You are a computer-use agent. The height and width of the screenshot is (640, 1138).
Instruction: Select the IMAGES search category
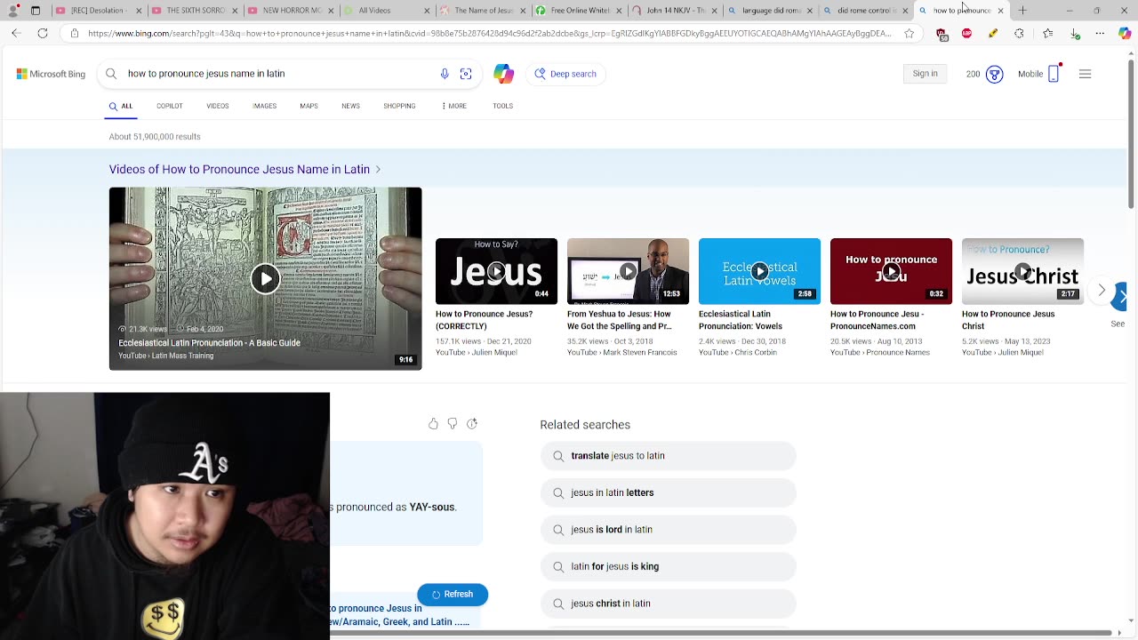(265, 106)
